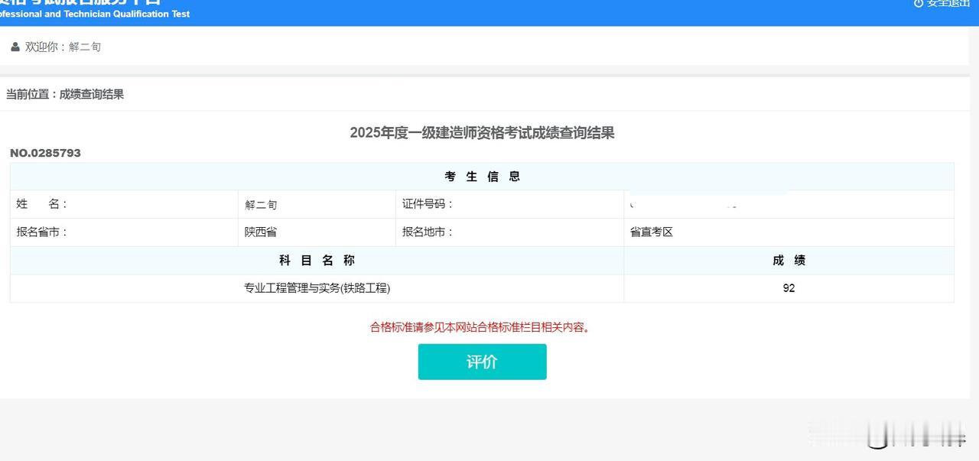Open the 当前位置：成绩查询结果 breadcrumb
The height and width of the screenshot is (461, 979).
click(64, 94)
